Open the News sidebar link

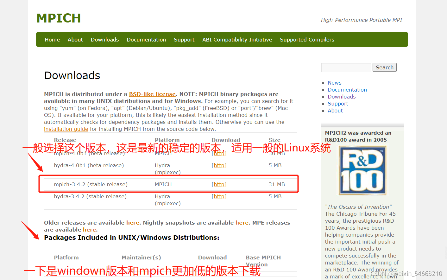(335, 83)
